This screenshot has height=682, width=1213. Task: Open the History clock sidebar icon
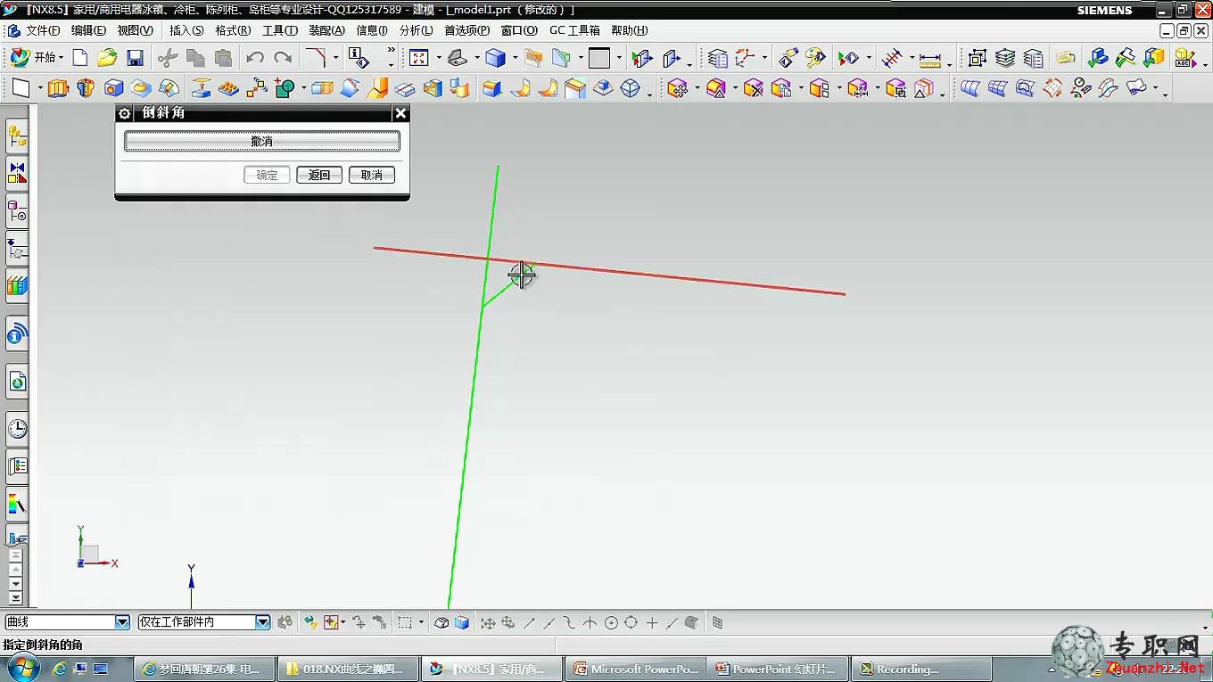[17, 429]
